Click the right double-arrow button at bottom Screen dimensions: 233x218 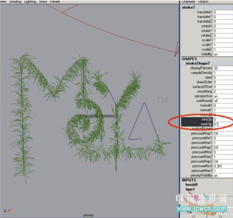pos(220,216)
